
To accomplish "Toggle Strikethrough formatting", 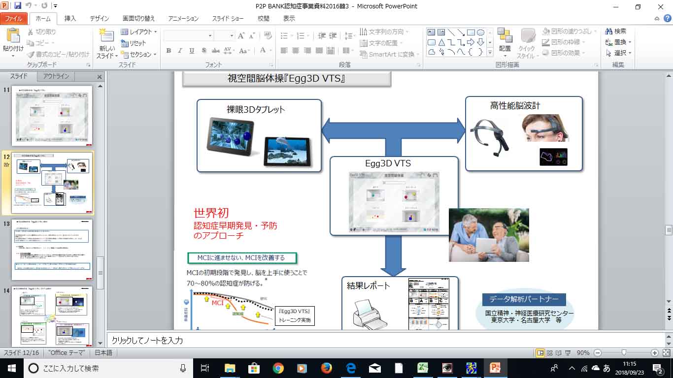I will (x=216, y=51).
